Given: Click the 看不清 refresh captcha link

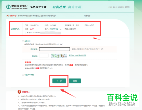Looking at the screenshot, I should (78, 56).
